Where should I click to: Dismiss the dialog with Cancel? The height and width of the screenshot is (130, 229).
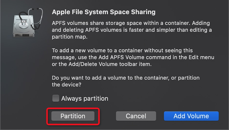coord(136,116)
